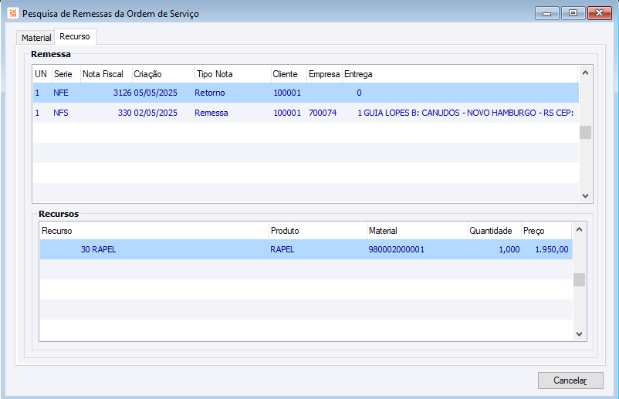Select the Recurso tab
The image size is (619, 399).
point(75,37)
